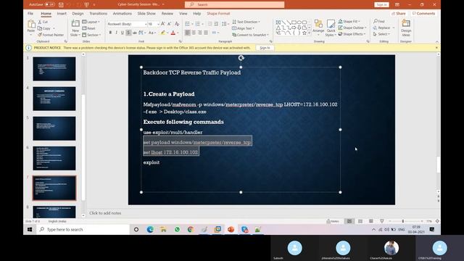Open Text Direction dropdown

pos(246,22)
